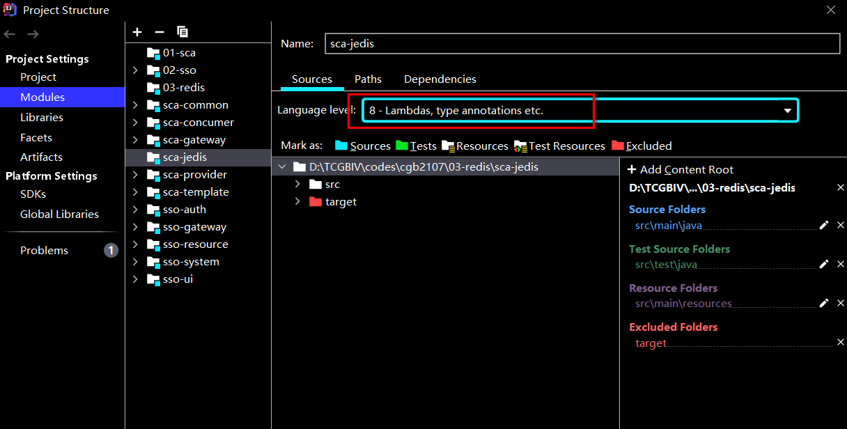Mark as Sources folder icon
Image resolution: width=847 pixels, height=429 pixels.
[x=341, y=146]
